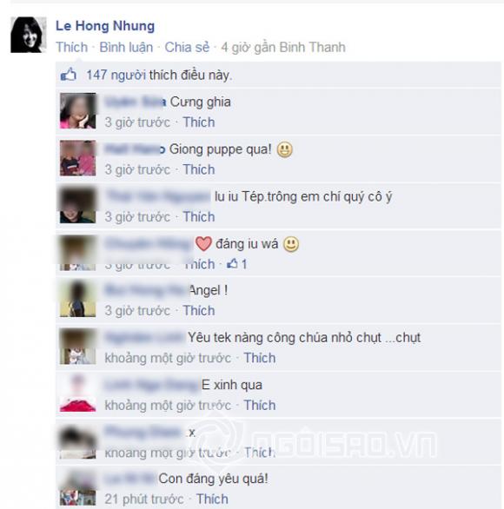Like the 'Con đáng yêu quá!' comment

coord(212,499)
